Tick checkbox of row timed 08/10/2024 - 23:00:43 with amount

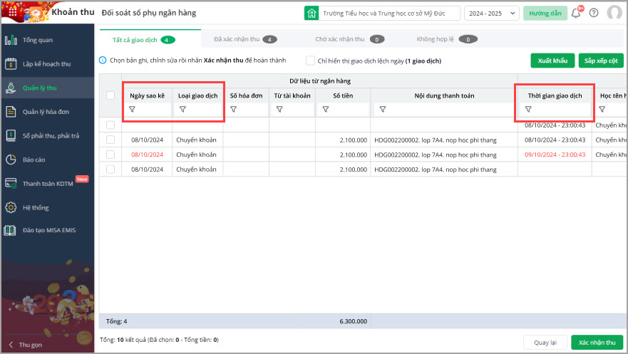[110, 140]
